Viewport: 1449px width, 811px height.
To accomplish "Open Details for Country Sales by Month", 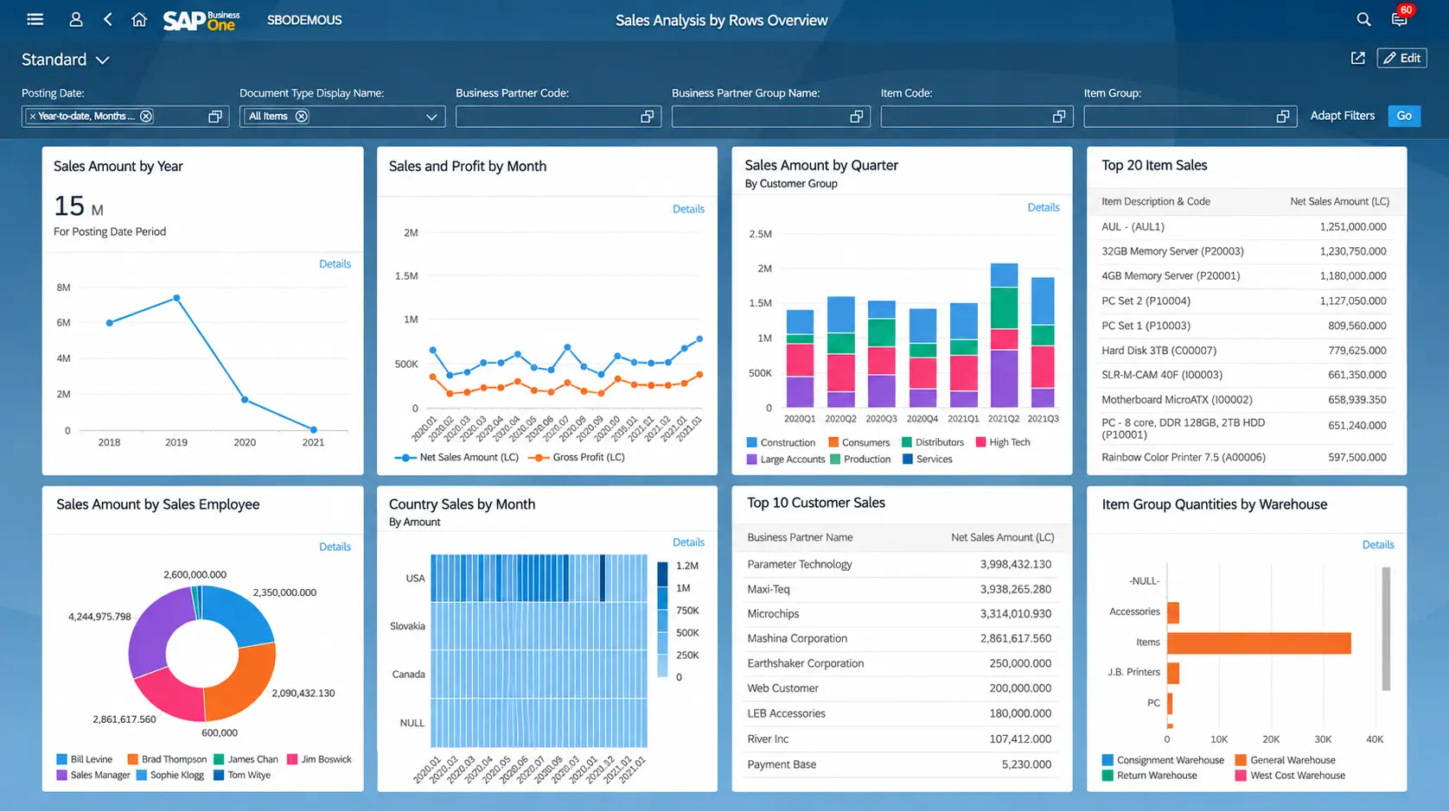I will click(x=688, y=542).
